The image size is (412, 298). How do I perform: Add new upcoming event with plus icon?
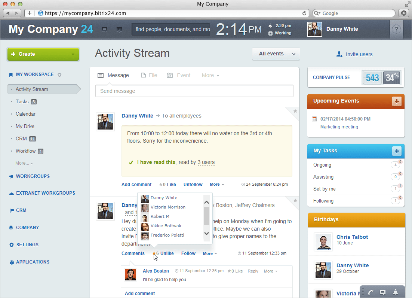[x=397, y=101]
